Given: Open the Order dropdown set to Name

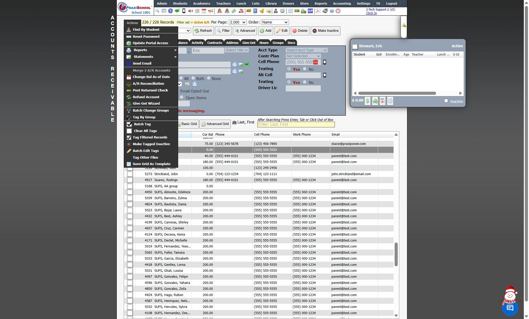Looking at the screenshot, I should point(275,22).
